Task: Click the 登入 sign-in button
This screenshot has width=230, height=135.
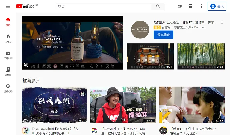Action: 217,6
